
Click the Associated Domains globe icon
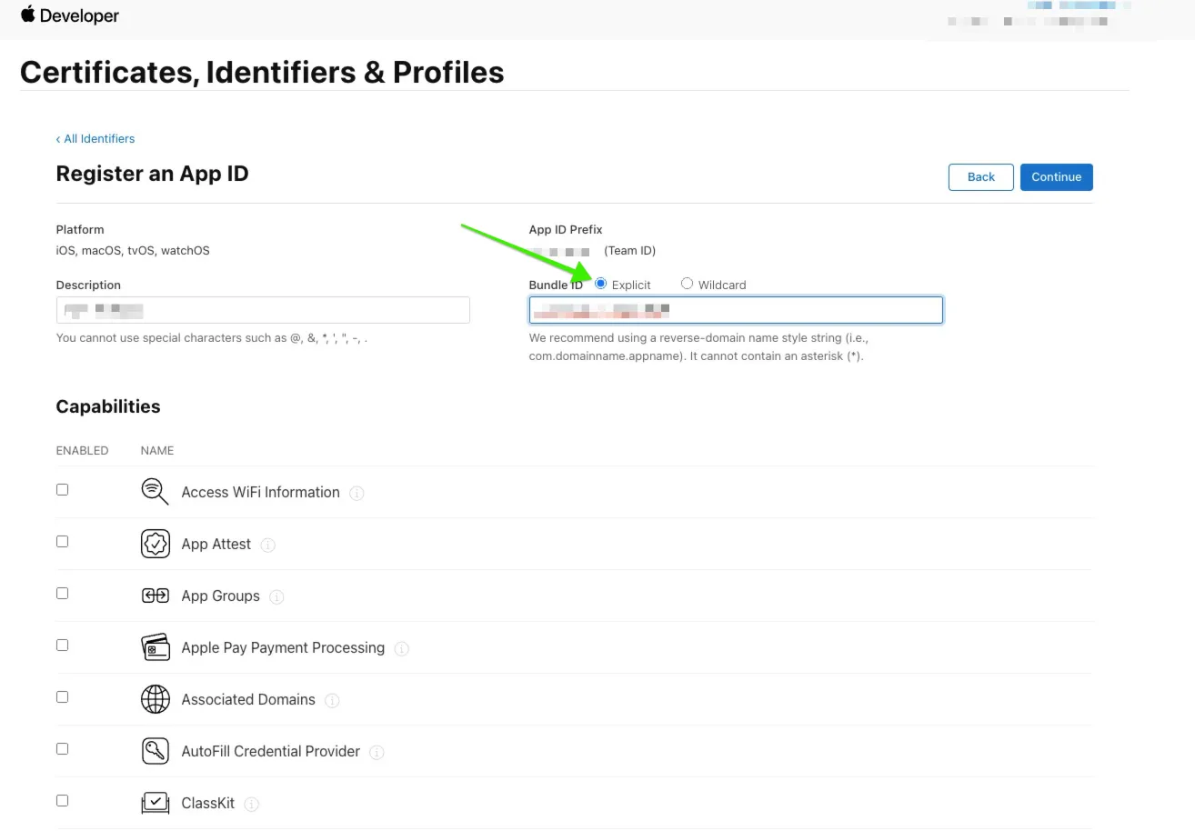coord(156,699)
